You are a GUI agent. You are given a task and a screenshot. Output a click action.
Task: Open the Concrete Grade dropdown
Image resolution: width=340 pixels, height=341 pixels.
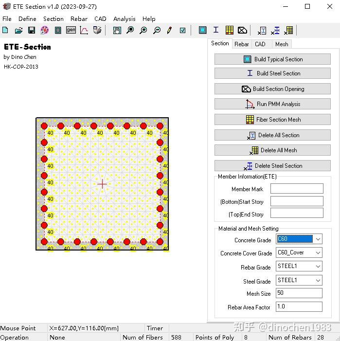[299, 239]
